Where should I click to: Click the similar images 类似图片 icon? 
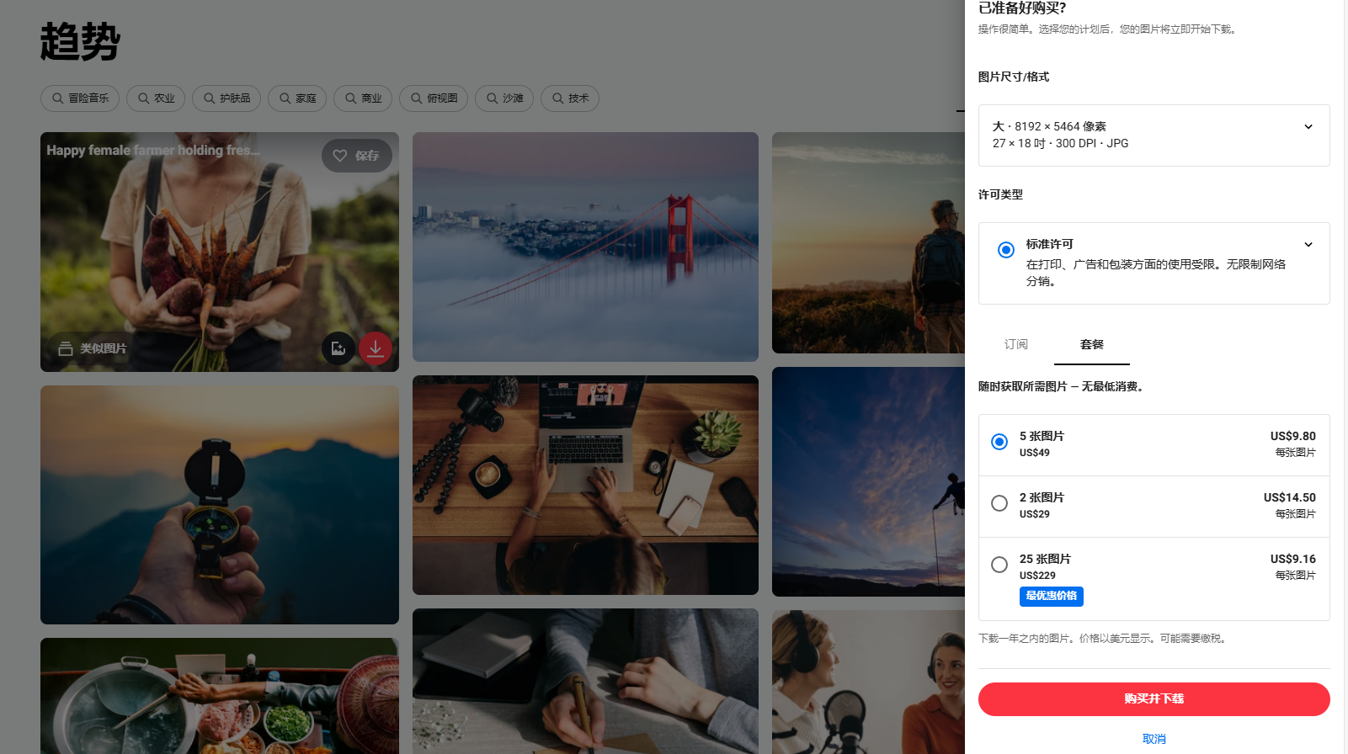click(x=65, y=348)
